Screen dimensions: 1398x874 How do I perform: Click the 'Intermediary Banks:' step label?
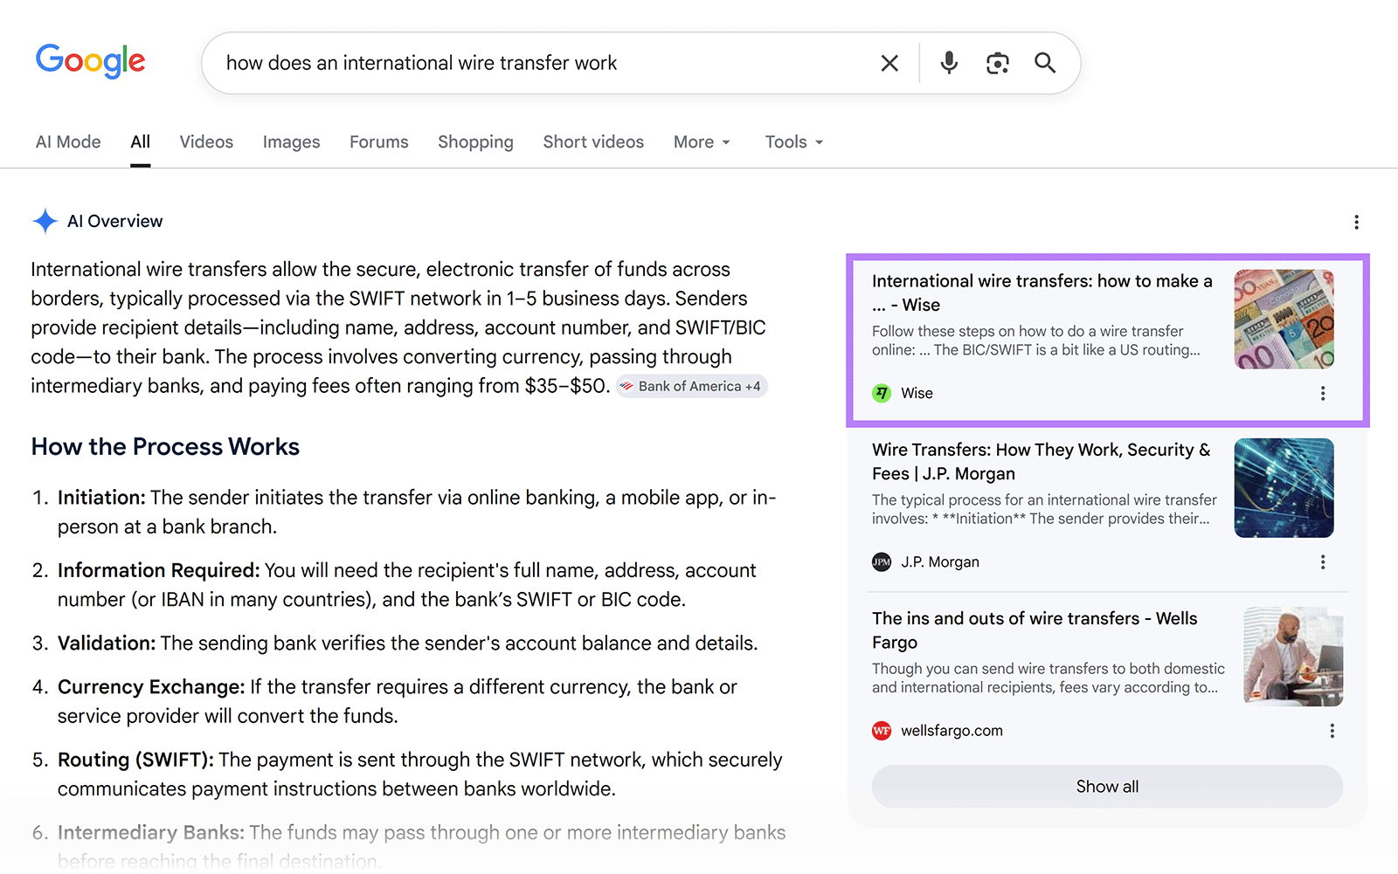[151, 833]
